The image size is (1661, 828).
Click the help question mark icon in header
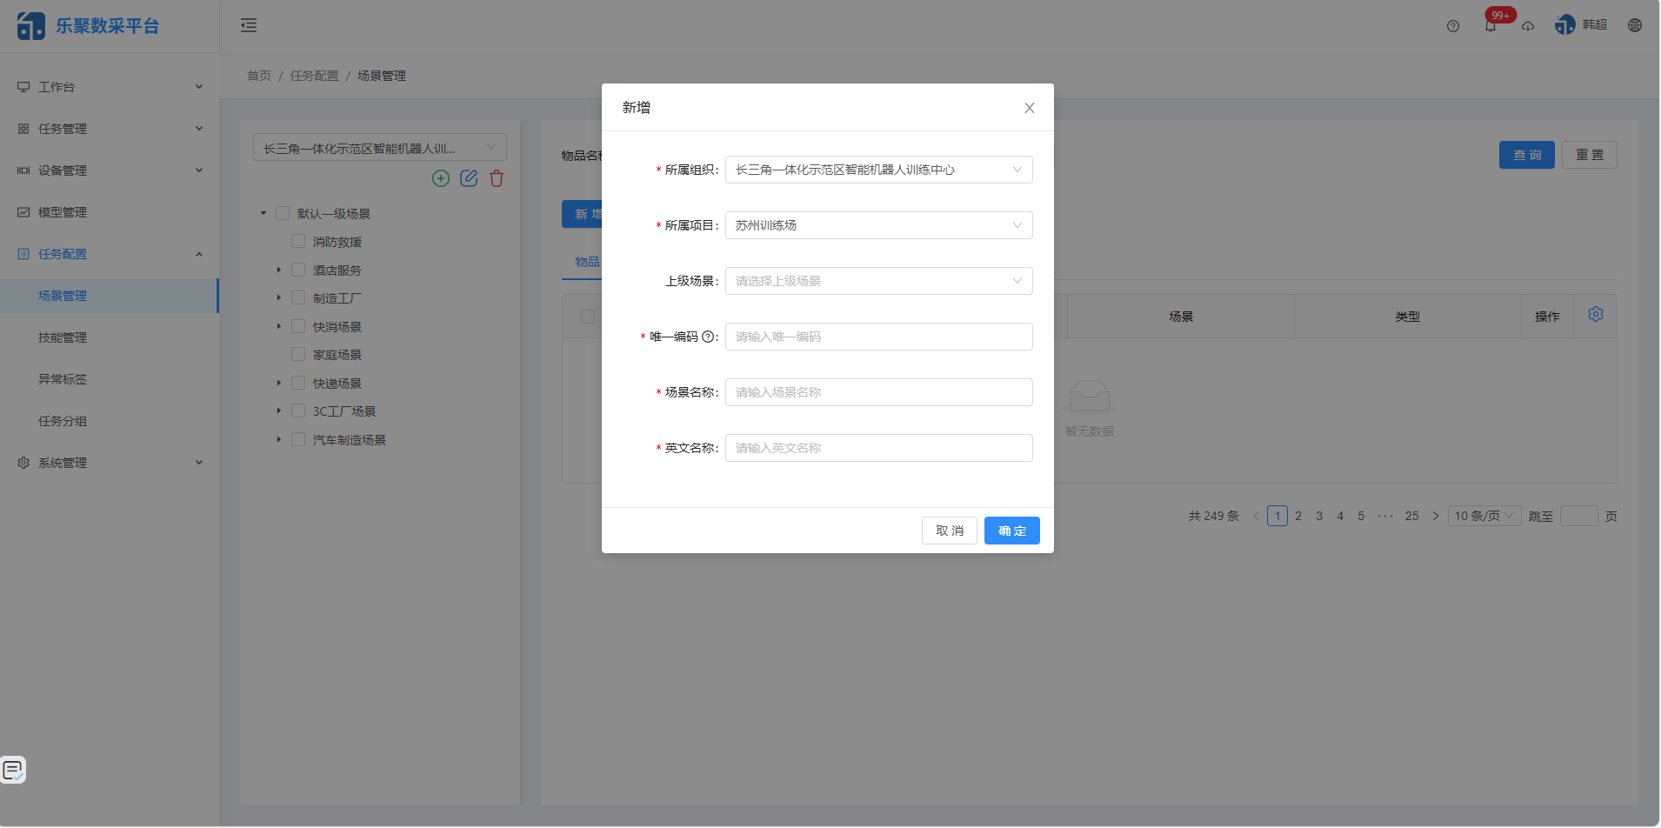(x=1453, y=26)
